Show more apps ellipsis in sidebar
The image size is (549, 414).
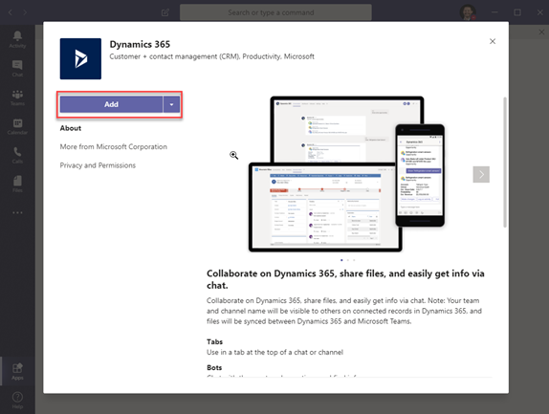pos(17,212)
